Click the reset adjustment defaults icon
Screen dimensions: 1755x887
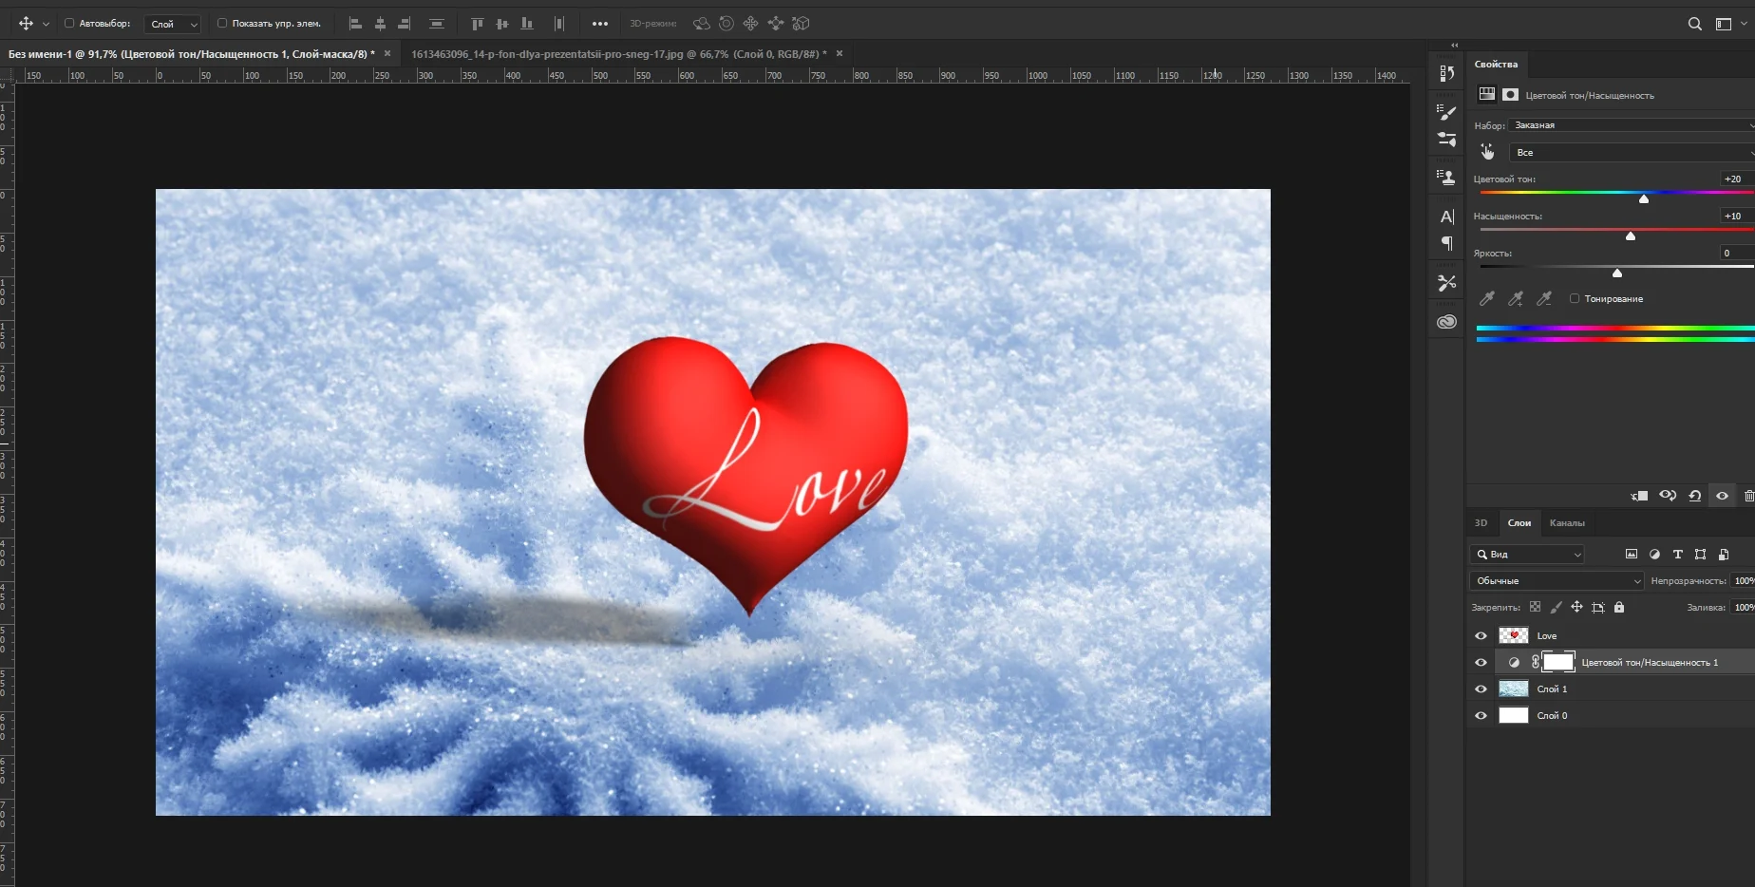coord(1694,495)
